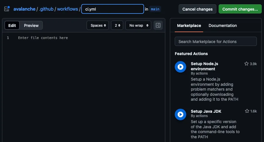Screen dimensions: 264x142
Task: Switch the editor to Preview mode
Action: point(31,25)
